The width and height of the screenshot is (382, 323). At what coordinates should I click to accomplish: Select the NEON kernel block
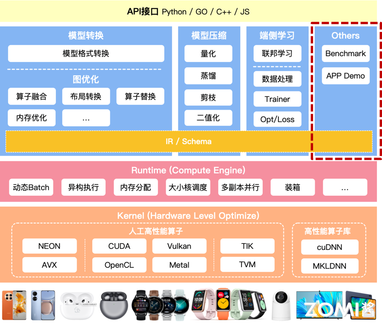tap(49, 246)
